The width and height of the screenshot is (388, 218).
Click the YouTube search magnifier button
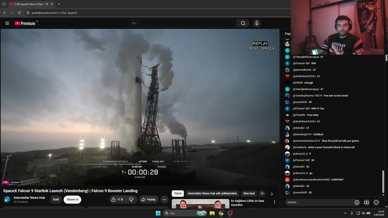(243, 23)
